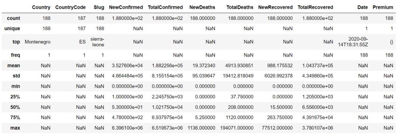Viewport: 398px width, 137px height.
Task: Select the CountryCode column header
Action: click(70, 7)
